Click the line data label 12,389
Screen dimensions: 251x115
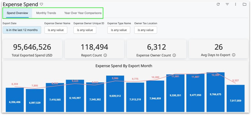[x=216, y=75]
